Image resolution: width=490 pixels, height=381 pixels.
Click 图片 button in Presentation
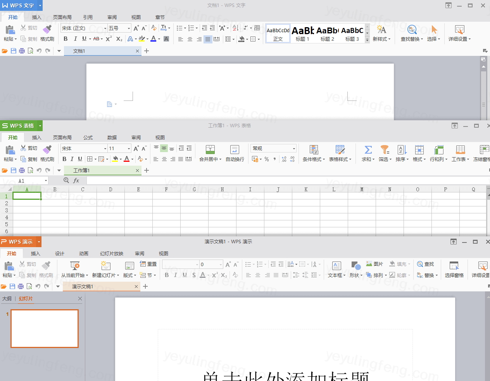coord(374,264)
